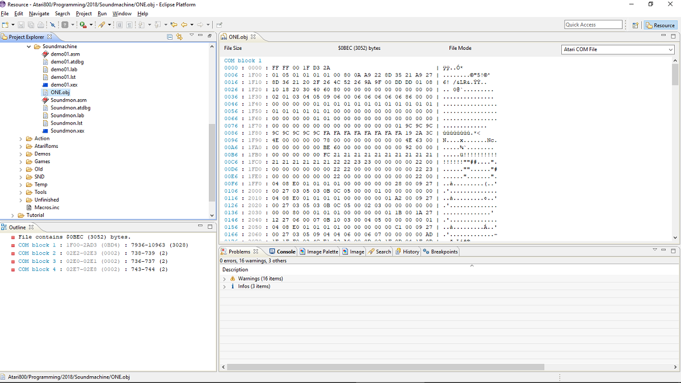Open the Run menu
This screenshot has width=681, height=383.
[x=102, y=14]
